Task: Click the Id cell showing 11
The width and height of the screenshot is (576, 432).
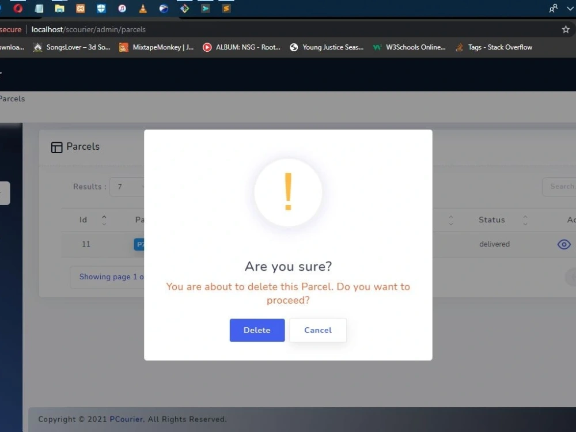Action: 86,244
